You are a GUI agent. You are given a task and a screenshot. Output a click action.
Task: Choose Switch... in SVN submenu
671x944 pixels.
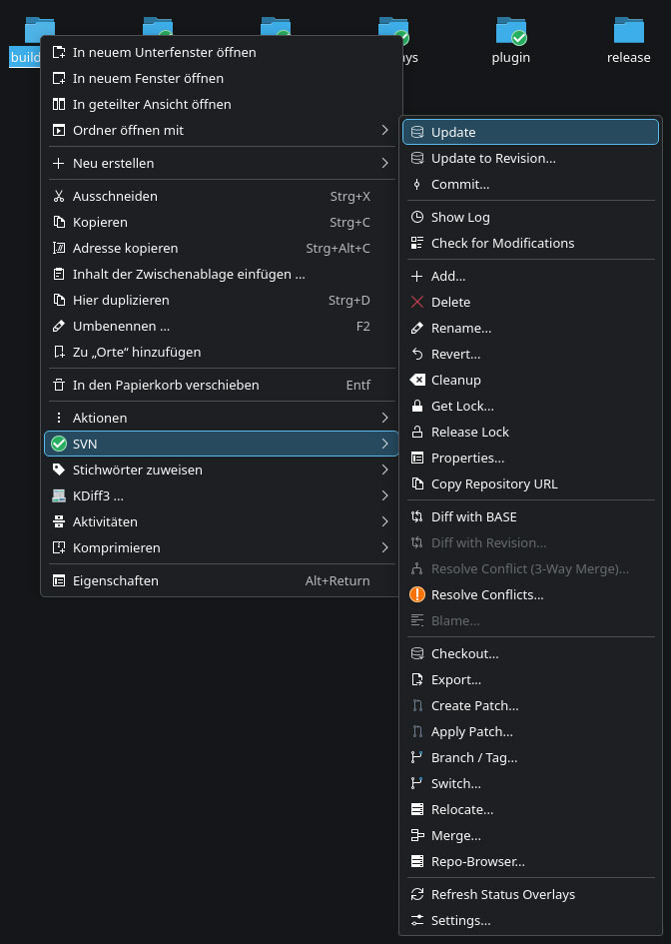(x=531, y=783)
